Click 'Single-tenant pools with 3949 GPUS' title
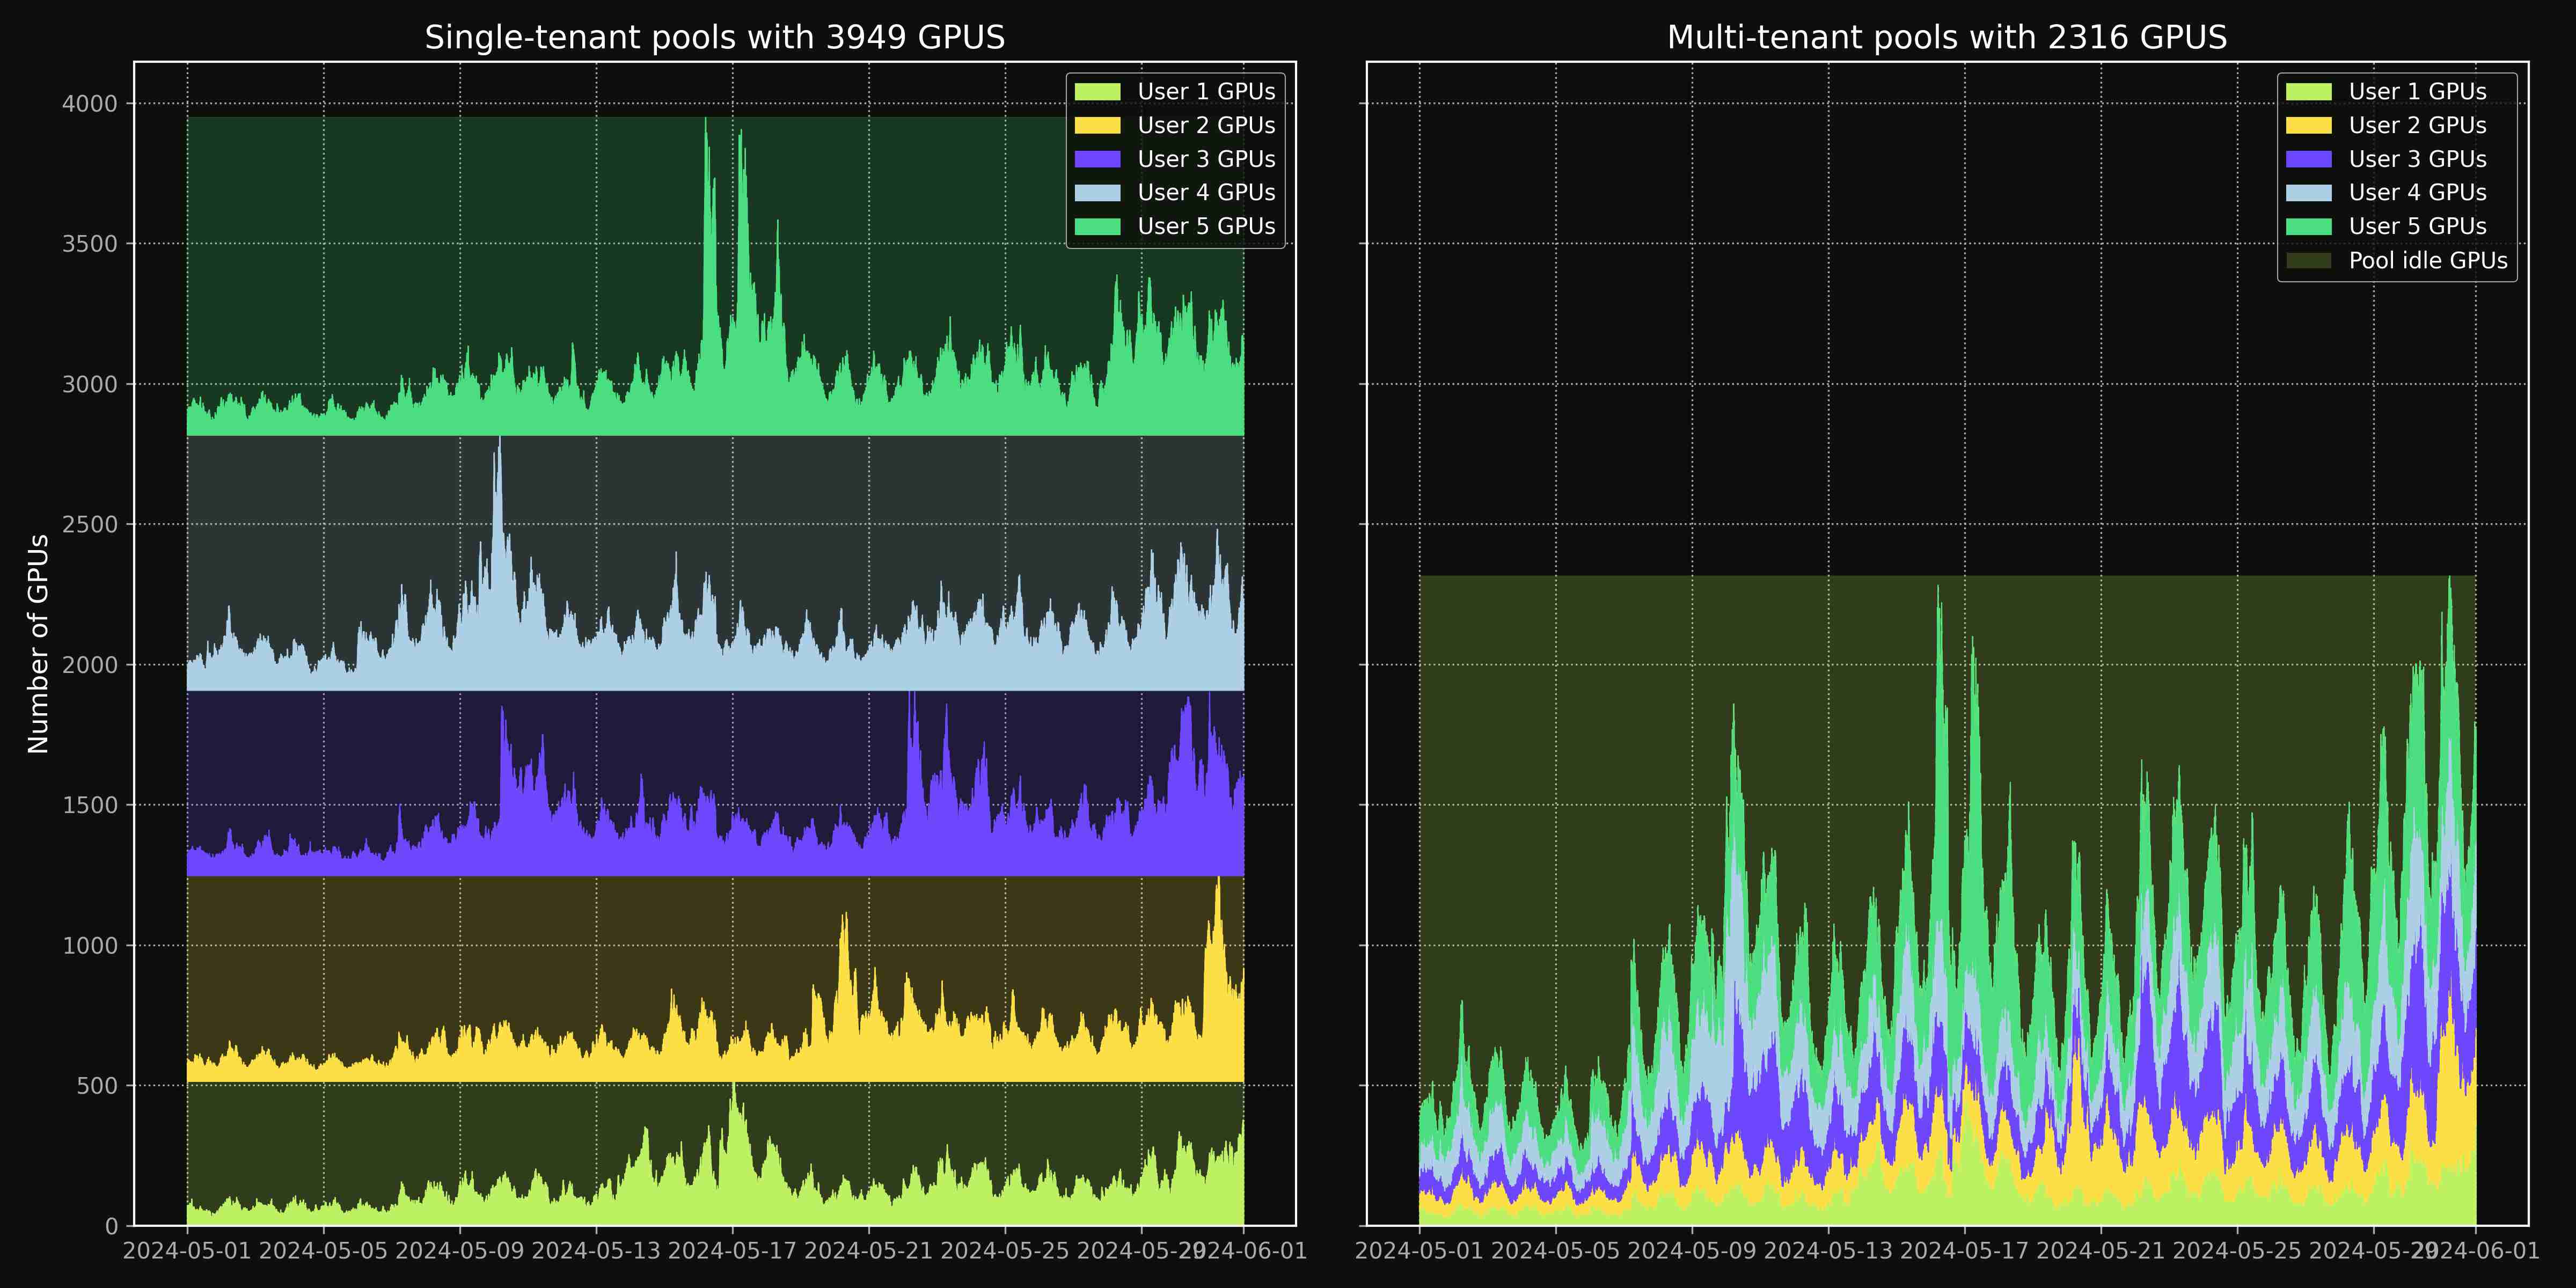Image resolution: width=2576 pixels, height=1288 pixels. (x=715, y=37)
